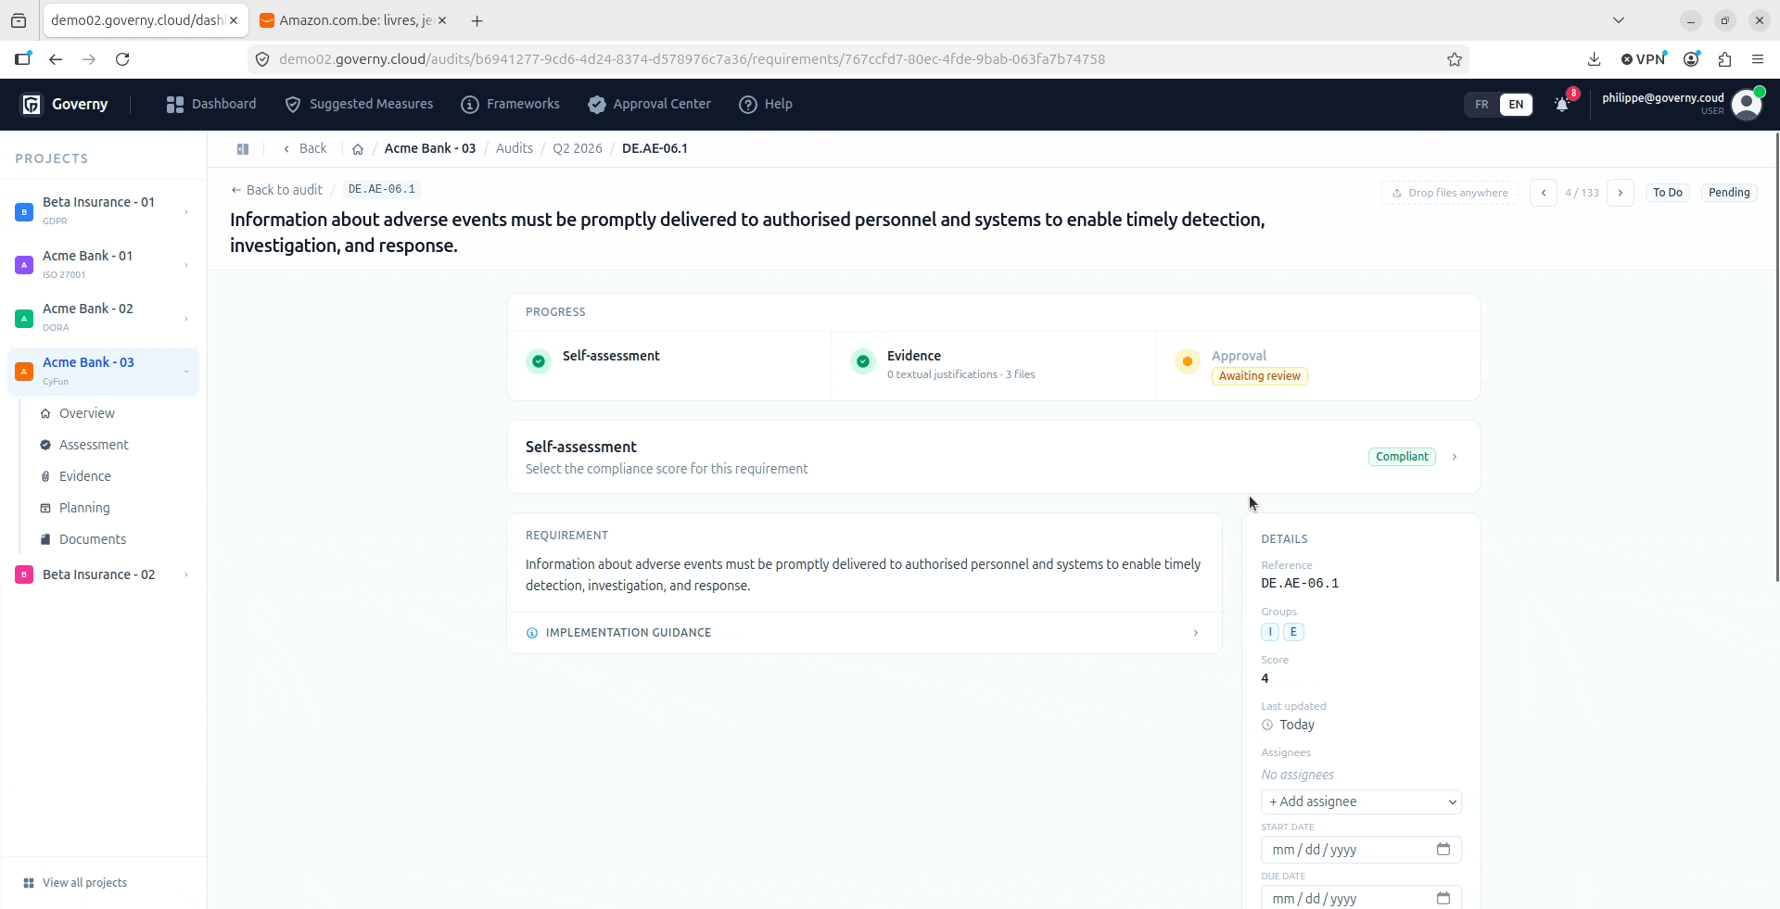The height and width of the screenshot is (909, 1780).
Task: Open the Dashboard menu item
Action: (211, 105)
